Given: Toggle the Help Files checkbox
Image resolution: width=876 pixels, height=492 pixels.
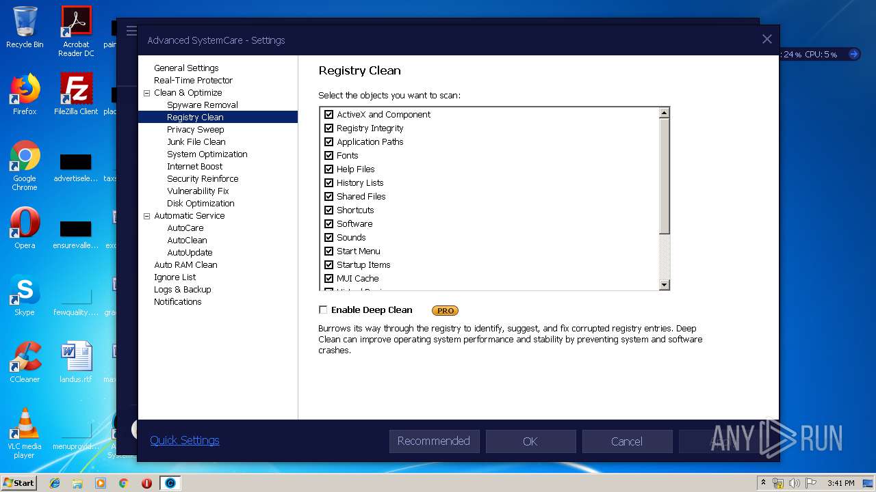Looking at the screenshot, I should coord(328,169).
